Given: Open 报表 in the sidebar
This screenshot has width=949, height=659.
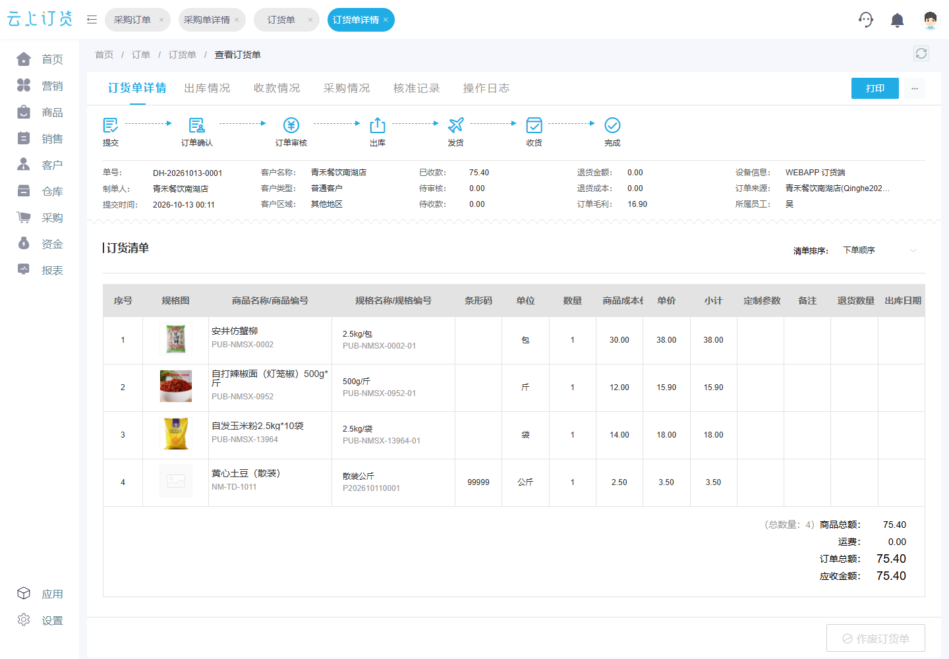Looking at the screenshot, I should [40, 270].
